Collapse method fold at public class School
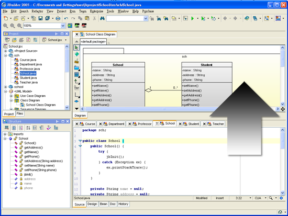Screen dimensions: 288x216 [80, 141]
